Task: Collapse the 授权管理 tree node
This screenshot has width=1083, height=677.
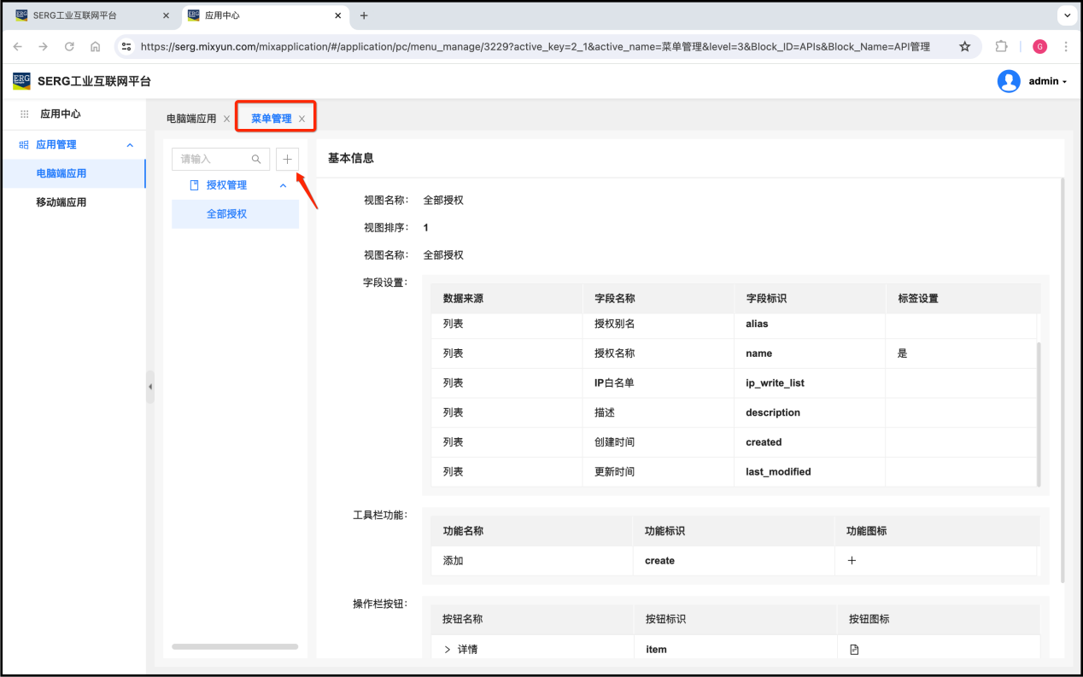Action: coord(284,185)
